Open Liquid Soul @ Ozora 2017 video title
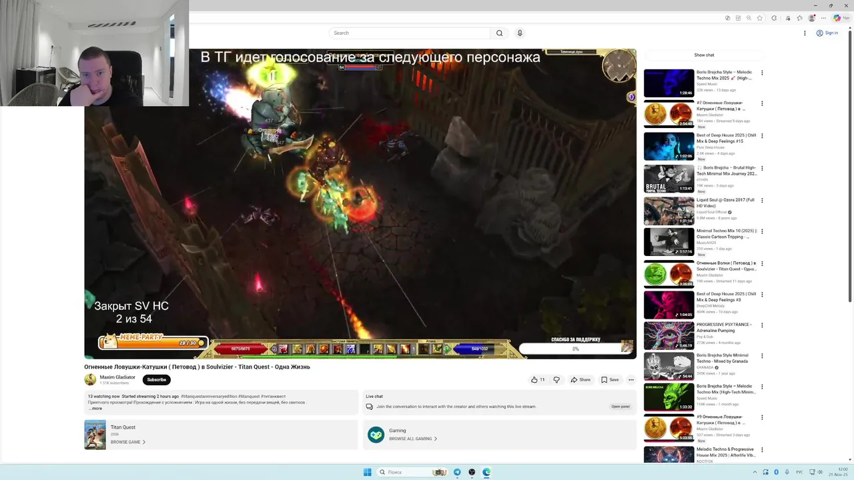 [x=725, y=202]
